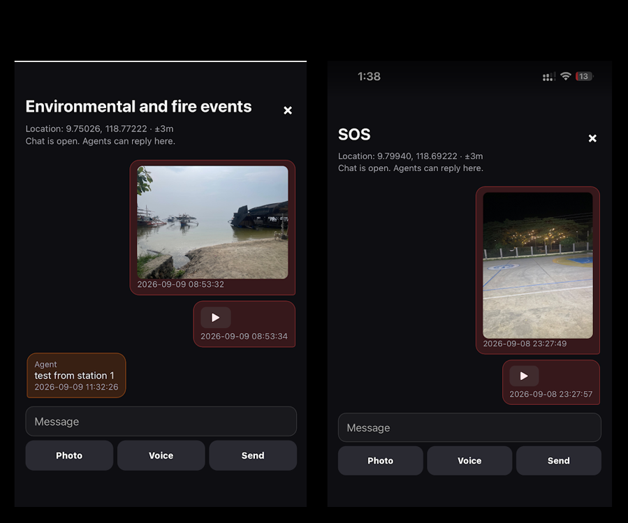This screenshot has height=523, width=628.
Task: Close the SOS chat panel
Action: point(592,138)
